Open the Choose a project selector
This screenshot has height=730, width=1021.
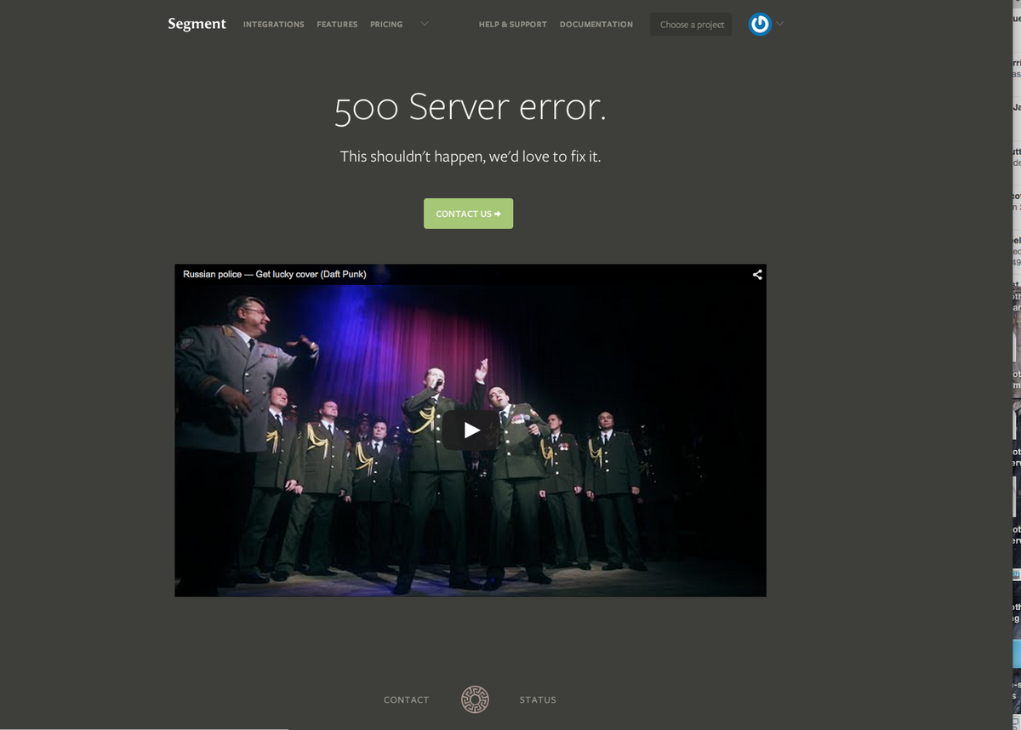691,24
